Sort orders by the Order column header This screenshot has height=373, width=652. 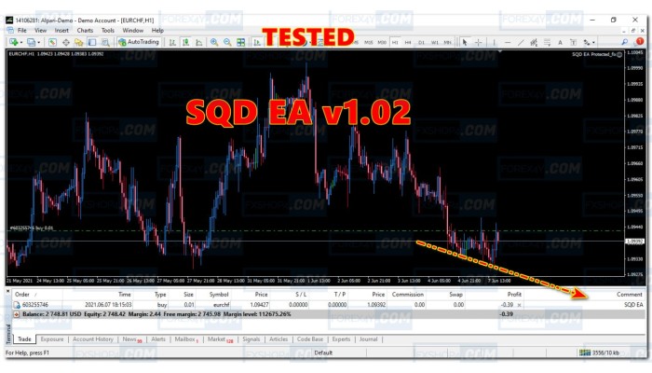pyautogui.click(x=22, y=295)
